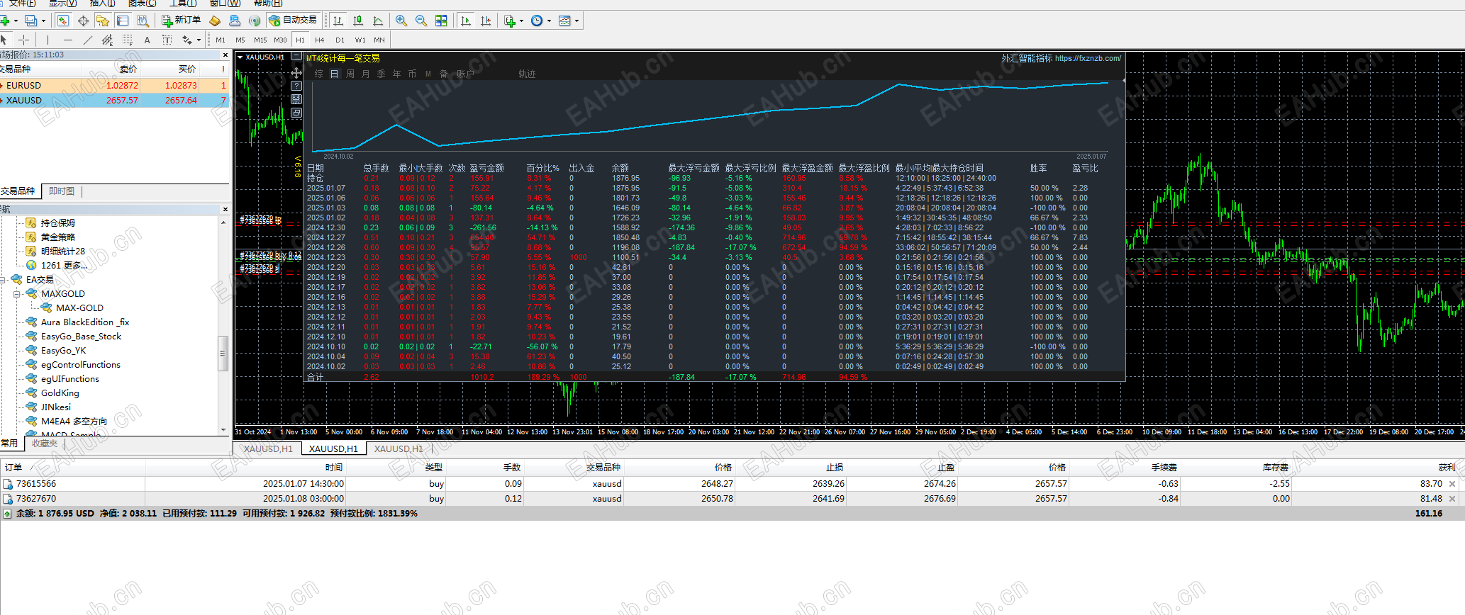Screen dimensions: 1465x615
Task: Click the Zoom Out magnifier icon
Action: [x=421, y=21]
